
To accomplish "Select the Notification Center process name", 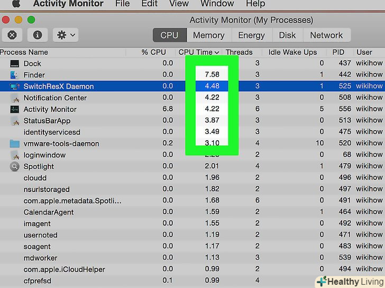I will tap(55, 98).
